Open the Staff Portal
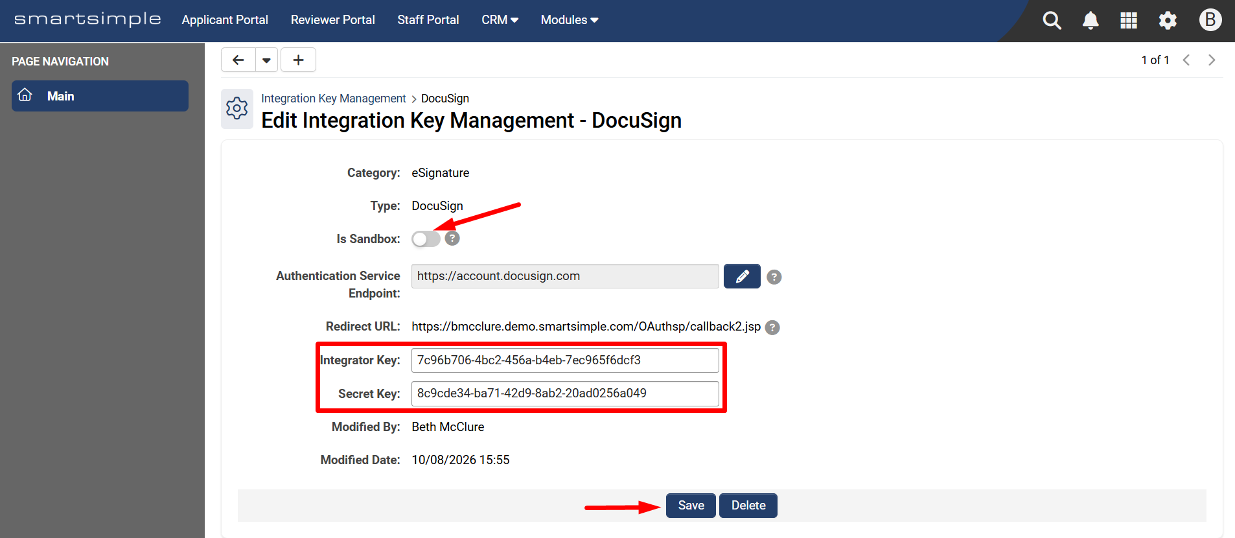This screenshot has width=1235, height=538. click(x=428, y=20)
